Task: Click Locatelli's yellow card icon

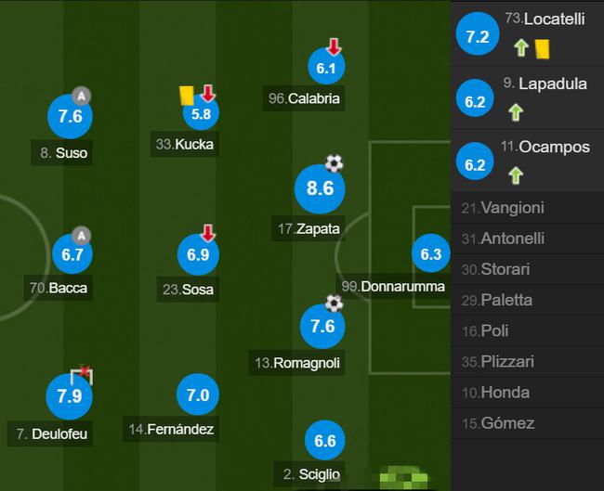Action: pyautogui.click(x=543, y=49)
